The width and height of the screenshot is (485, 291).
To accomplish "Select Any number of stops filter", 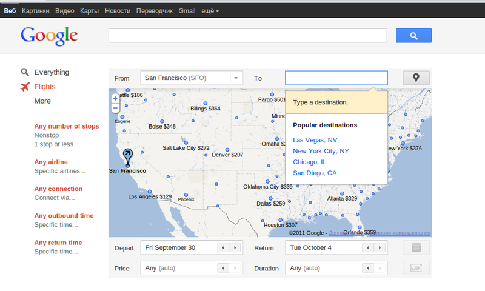I will [x=67, y=126].
